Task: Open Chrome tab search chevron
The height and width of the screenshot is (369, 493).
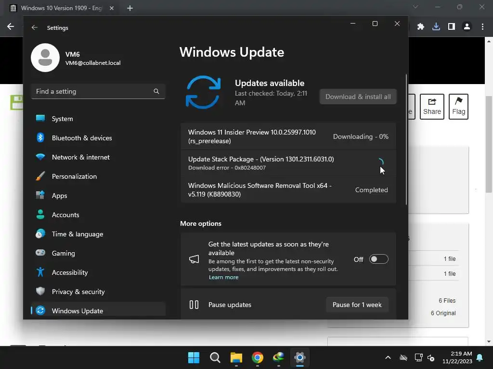Action: click(415, 7)
